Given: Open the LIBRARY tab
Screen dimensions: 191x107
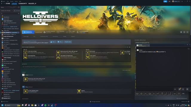Looking at the screenshot, I should click(14, 4).
